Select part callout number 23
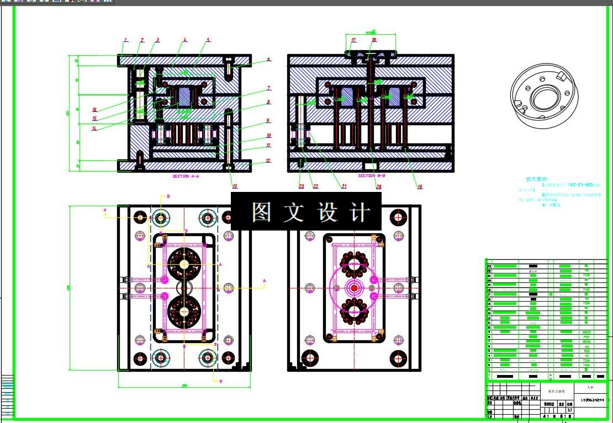This screenshot has height=423, width=613. (302, 186)
